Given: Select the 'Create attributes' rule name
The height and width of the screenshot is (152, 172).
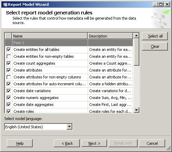Looking at the screenshot, I should click(28, 70).
